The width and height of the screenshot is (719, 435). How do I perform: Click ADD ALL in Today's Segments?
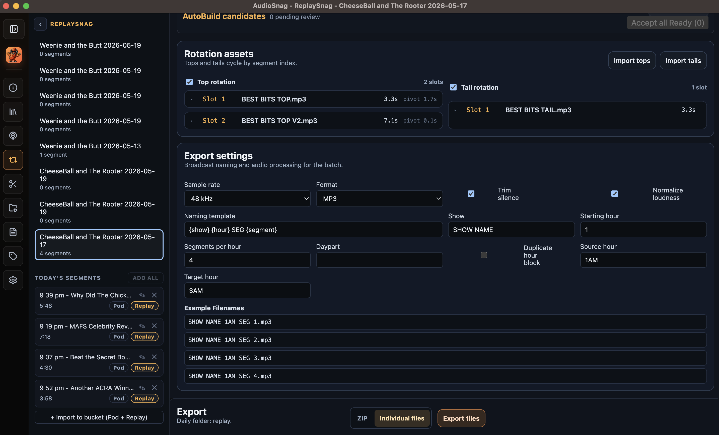pos(145,278)
